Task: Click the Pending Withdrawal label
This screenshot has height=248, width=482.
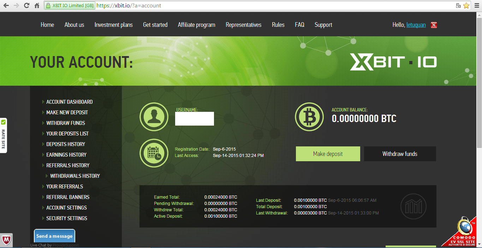Action: click(x=174, y=204)
